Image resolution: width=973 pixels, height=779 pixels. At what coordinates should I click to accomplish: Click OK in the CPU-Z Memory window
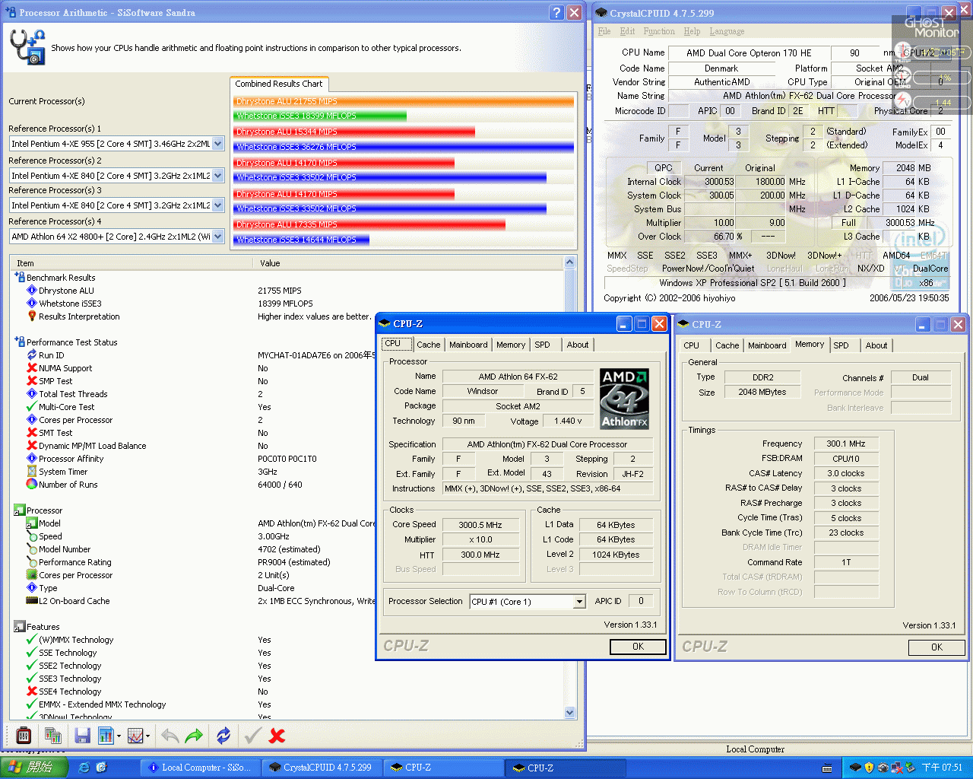[937, 647]
